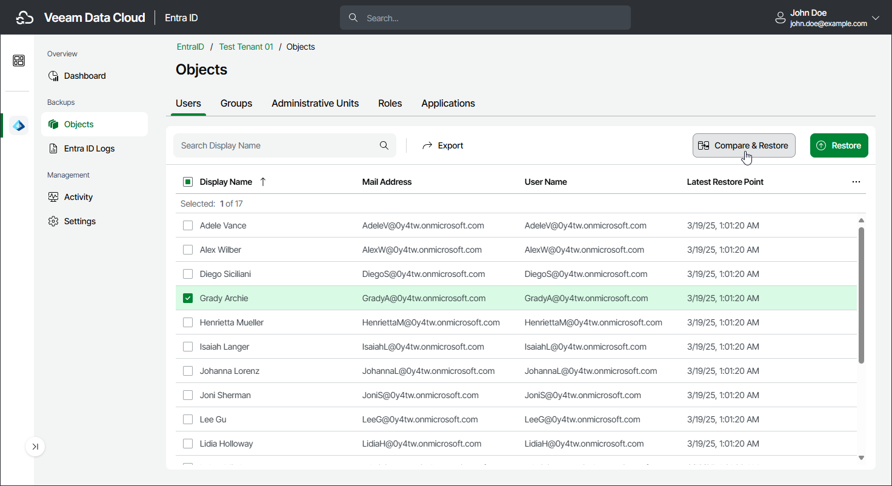The width and height of the screenshot is (892, 486).
Task: Click mail address IsaiahL@0y4tw.onmicrosoft.com
Action: pos(423,347)
